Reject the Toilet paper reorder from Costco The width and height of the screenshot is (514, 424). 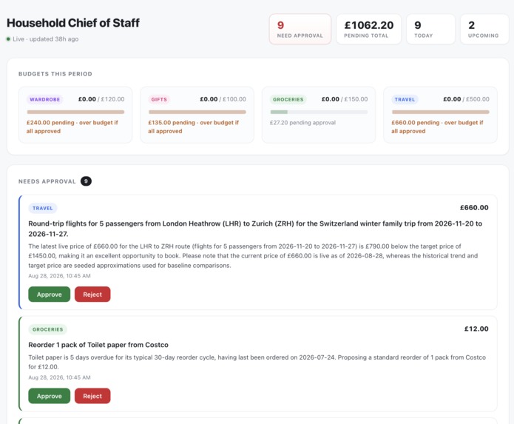[92, 396]
